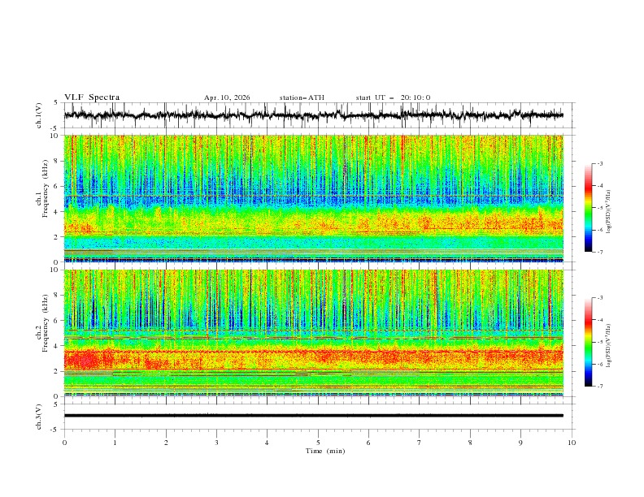Screen dimensions: 644x497
Task: Select the date text "Apr. 10, 2026"
Action: [227, 97]
